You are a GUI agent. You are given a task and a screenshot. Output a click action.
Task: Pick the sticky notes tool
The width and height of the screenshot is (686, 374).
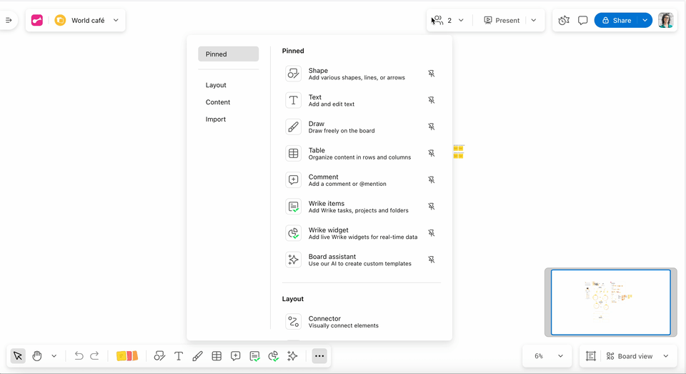[127, 356]
